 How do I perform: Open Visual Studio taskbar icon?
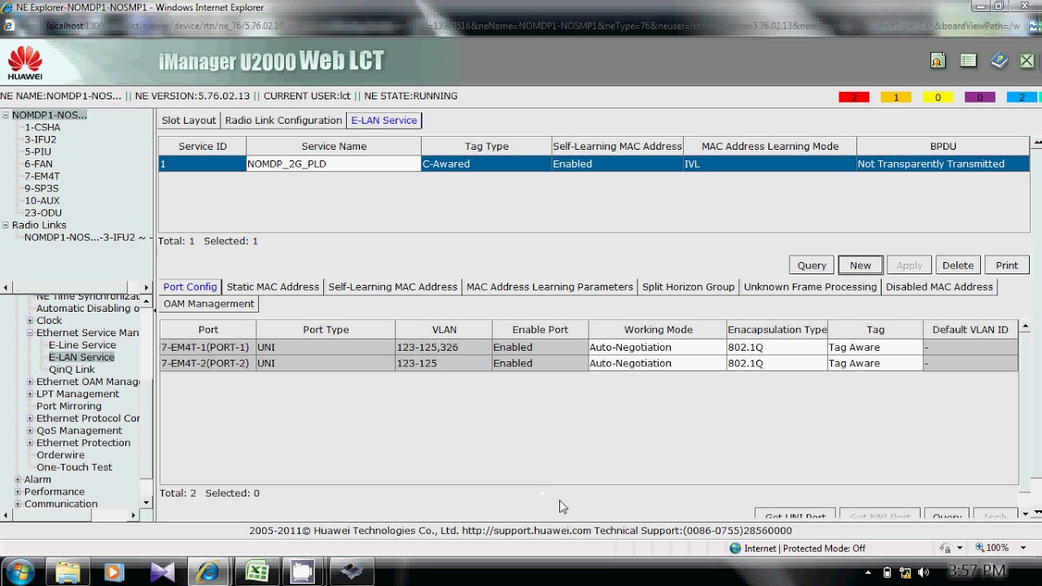162,571
